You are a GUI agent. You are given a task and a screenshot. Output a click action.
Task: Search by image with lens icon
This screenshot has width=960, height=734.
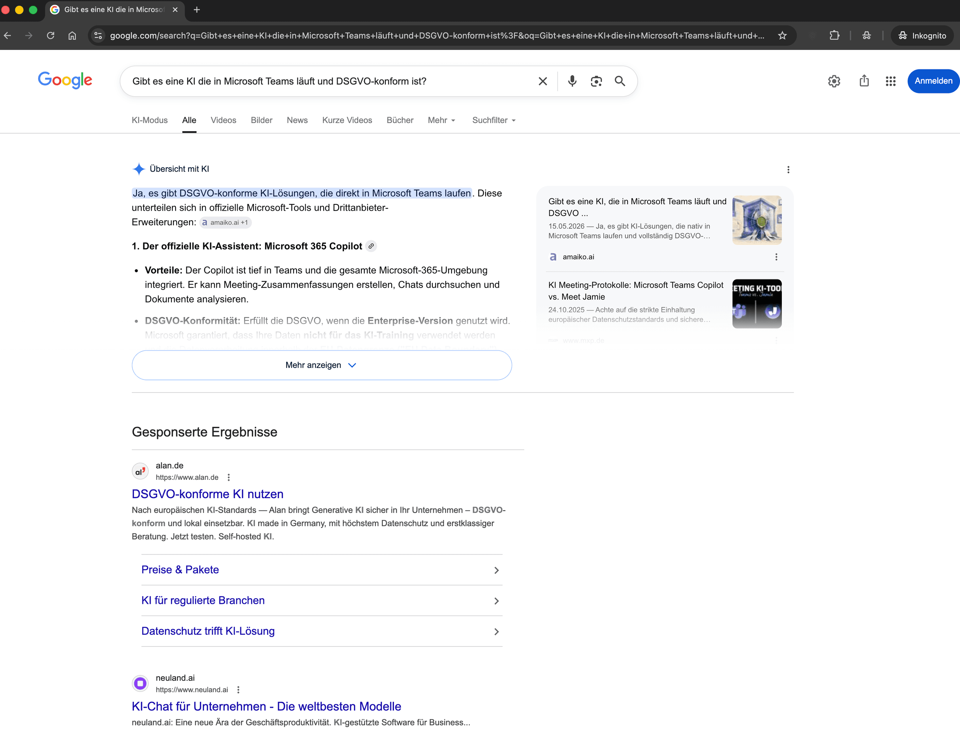596,81
